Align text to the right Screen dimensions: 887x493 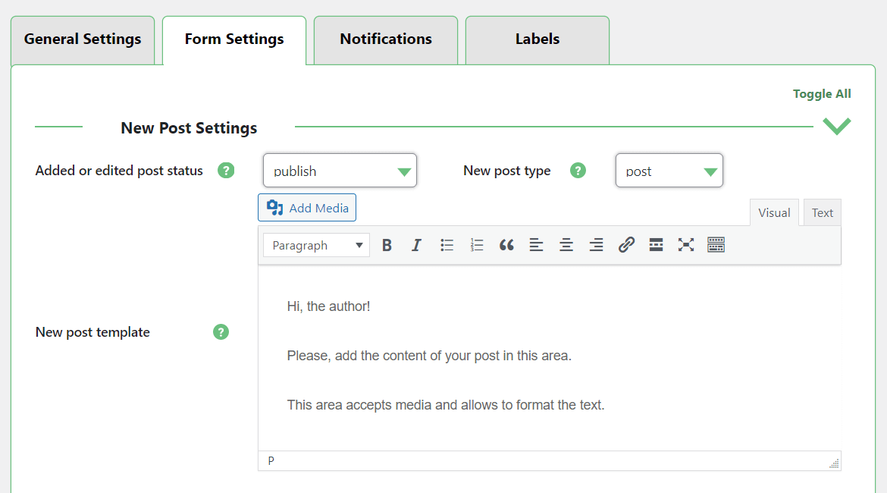coord(597,245)
